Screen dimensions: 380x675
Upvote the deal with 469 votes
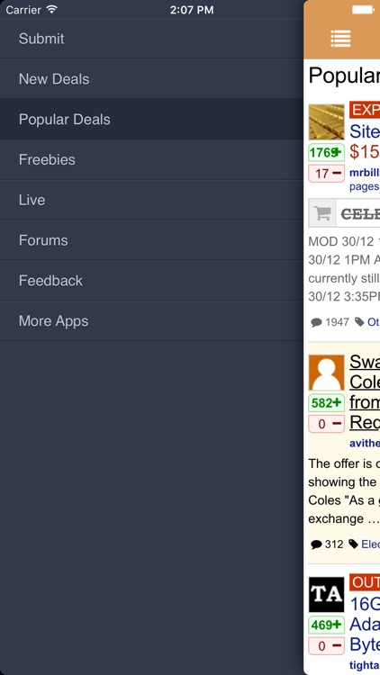click(326, 625)
